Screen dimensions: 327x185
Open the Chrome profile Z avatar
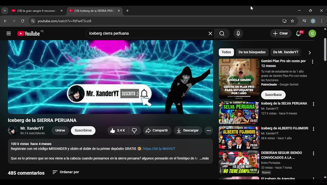(x=313, y=21)
